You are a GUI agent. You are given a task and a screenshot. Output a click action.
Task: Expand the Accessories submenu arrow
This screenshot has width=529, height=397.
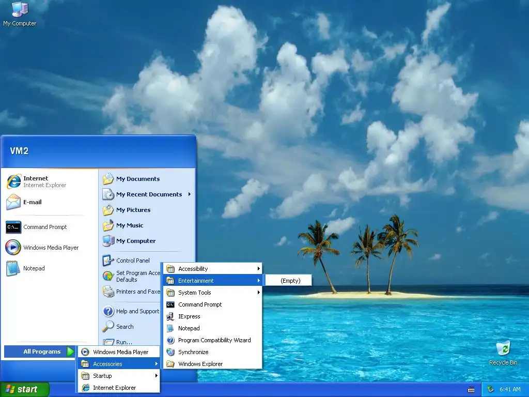pos(156,364)
